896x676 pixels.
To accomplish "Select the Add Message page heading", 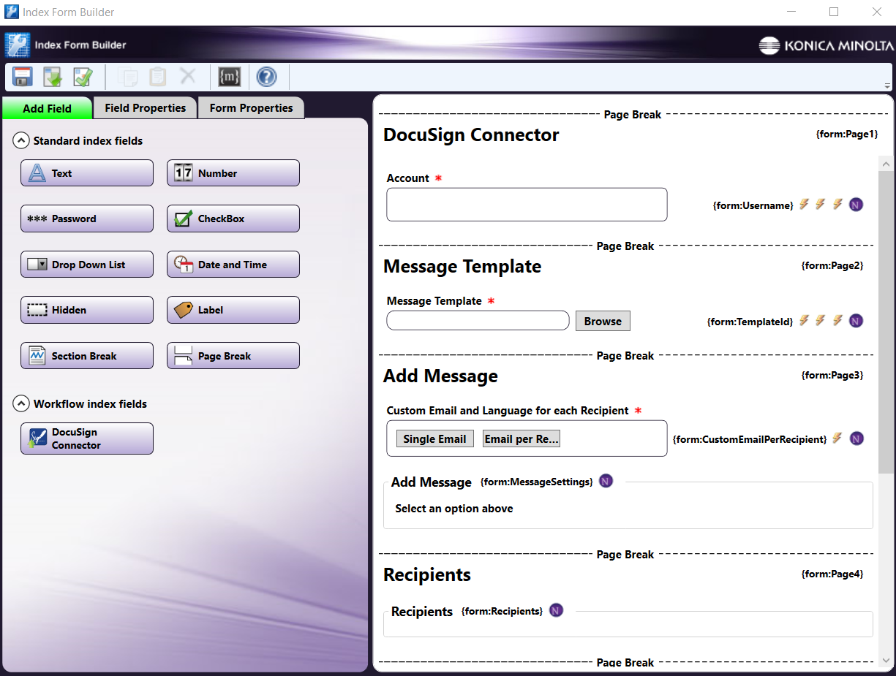I will click(x=440, y=376).
